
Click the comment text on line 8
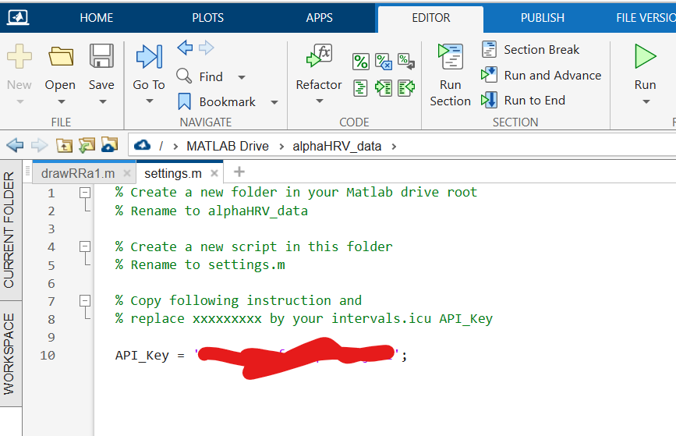click(303, 319)
